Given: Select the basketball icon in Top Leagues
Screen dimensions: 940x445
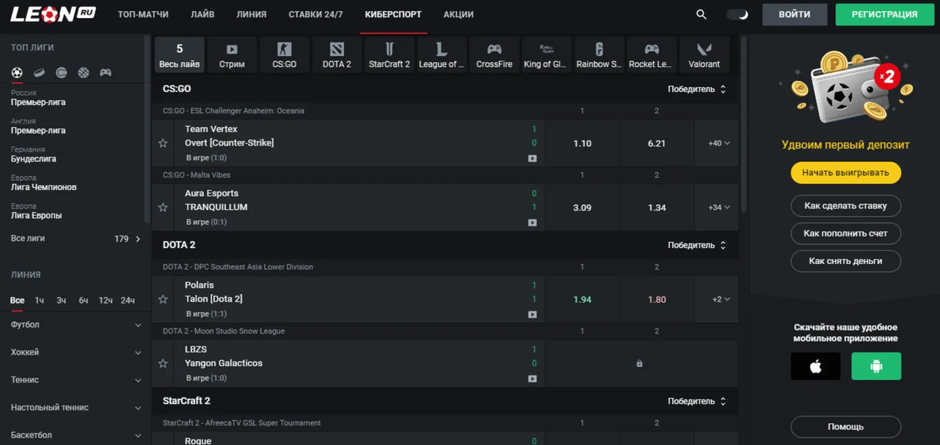Looking at the screenshot, I should [x=84, y=73].
